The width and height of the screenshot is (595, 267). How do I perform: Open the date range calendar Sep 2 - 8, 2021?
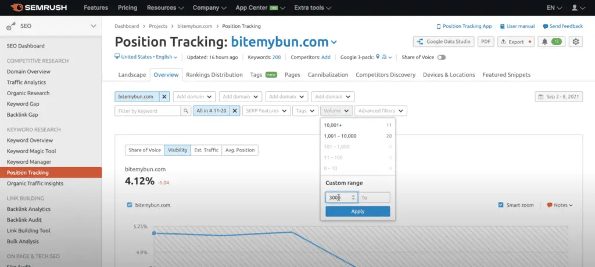[x=559, y=97]
